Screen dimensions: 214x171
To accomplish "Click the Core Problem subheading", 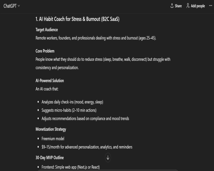I will 45,51.
